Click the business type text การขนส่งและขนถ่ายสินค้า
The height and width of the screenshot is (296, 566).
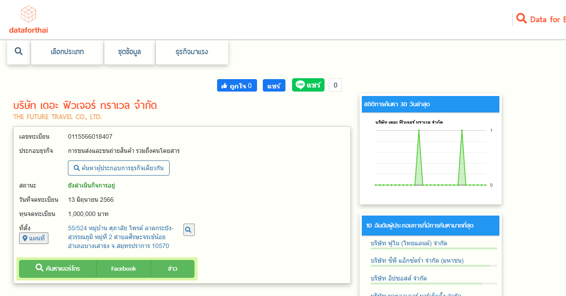124,151
